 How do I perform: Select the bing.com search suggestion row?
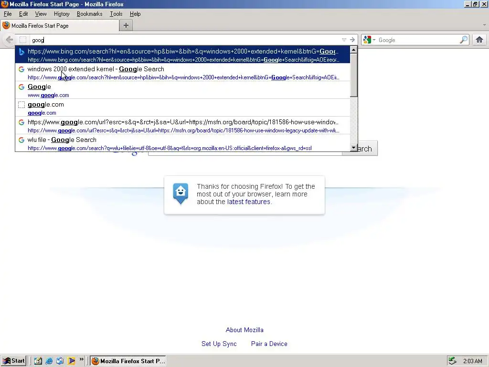tap(183, 54)
